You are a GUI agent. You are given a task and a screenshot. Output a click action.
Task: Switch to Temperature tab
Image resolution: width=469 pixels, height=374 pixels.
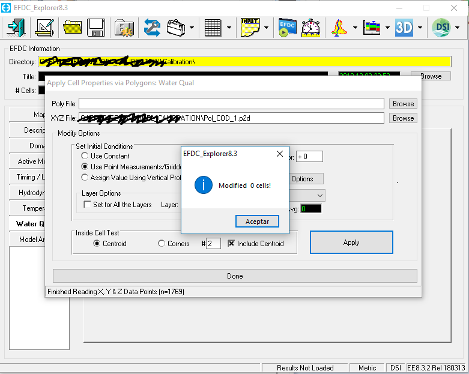click(27, 208)
